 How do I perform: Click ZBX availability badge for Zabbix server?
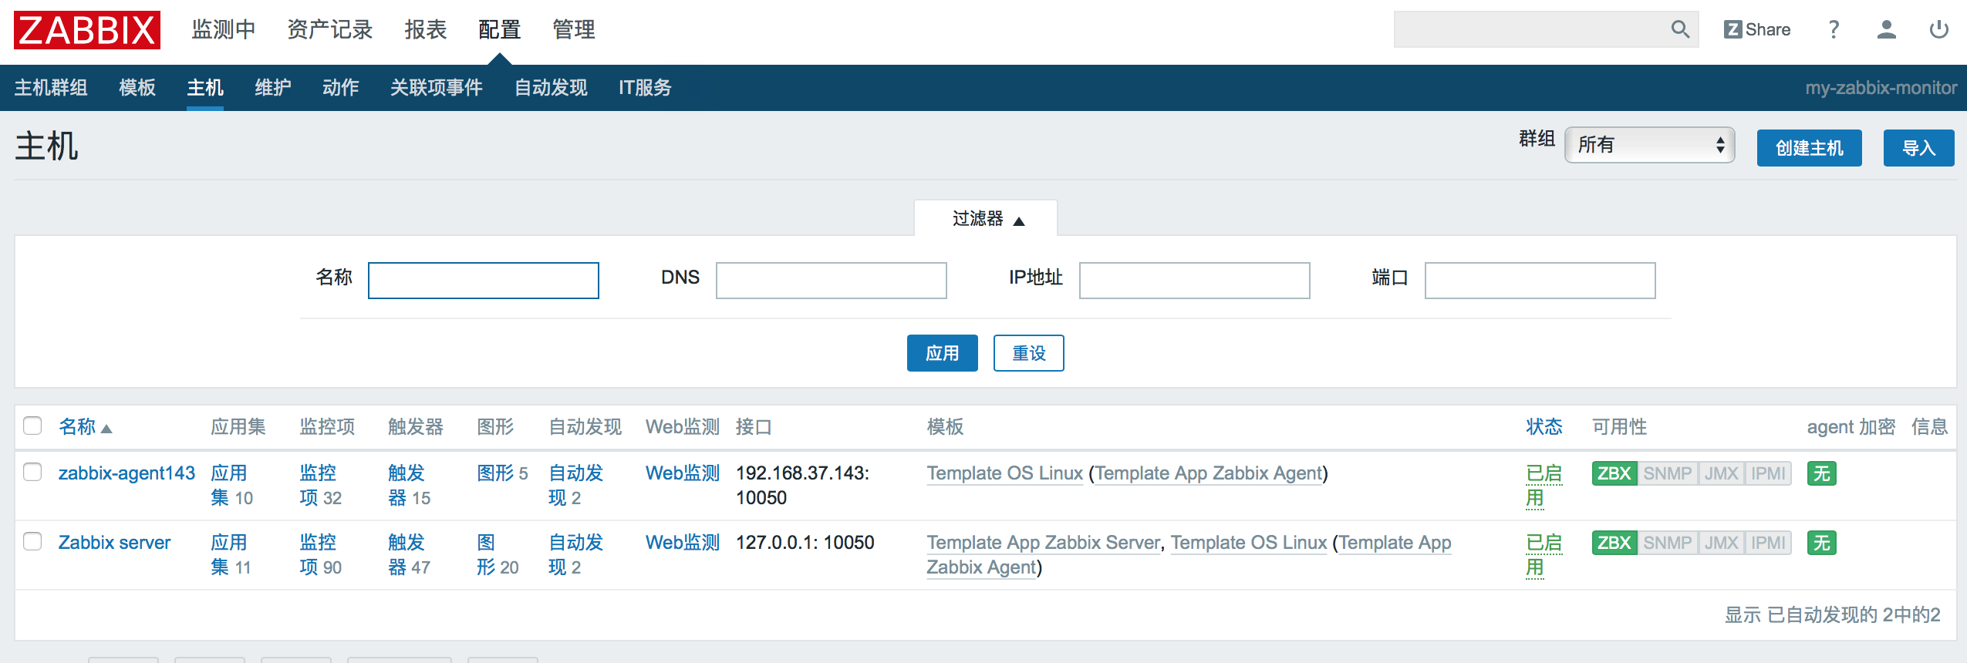pos(1614,543)
